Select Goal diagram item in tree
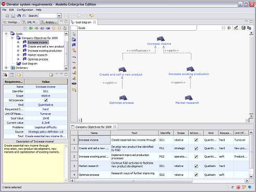This screenshot has width=256, height=192. 29,64
